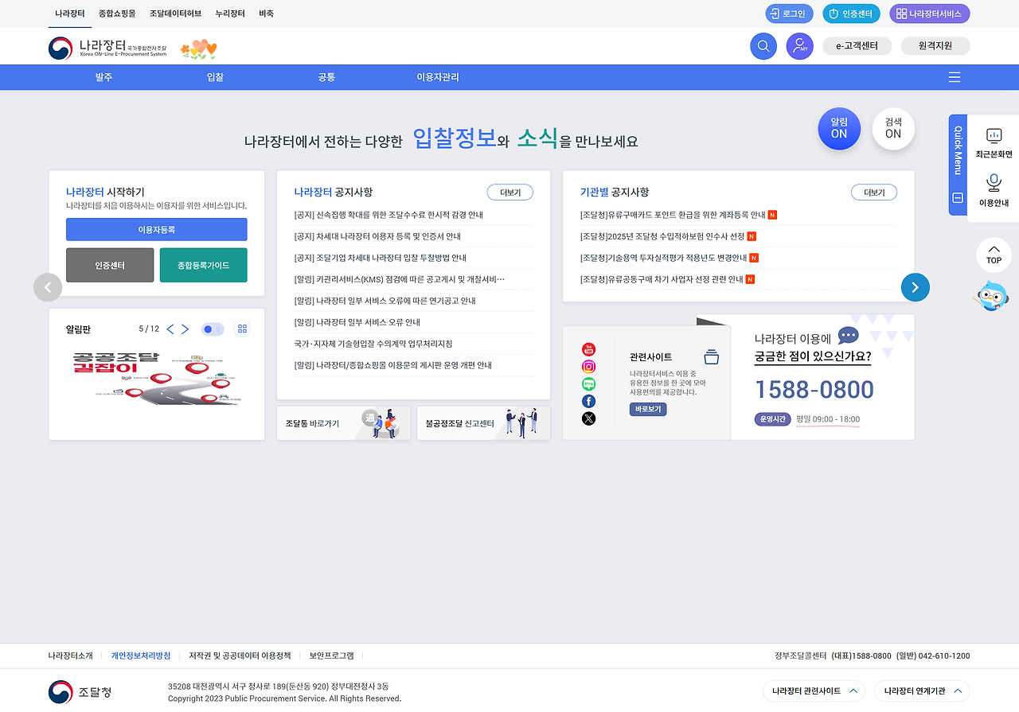Open 개인정보처리방침 footer link
Viewport: 1019px width, 712px height.
[x=141, y=656]
